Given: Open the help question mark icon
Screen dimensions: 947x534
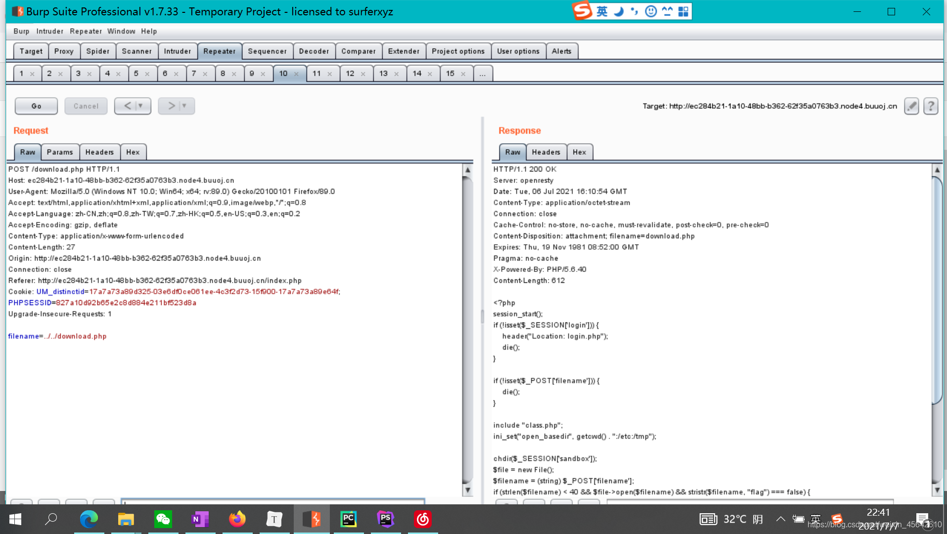Looking at the screenshot, I should point(931,106).
